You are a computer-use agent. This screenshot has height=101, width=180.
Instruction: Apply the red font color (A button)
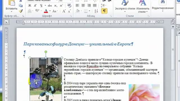(x=46, y=11)
